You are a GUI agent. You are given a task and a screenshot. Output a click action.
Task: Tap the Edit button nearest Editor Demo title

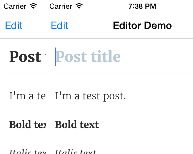[60, 26]
